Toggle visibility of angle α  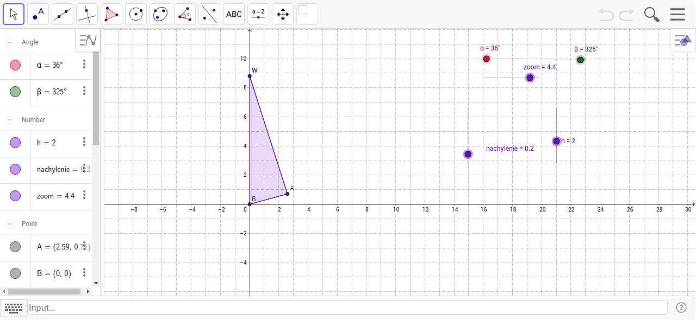15,65
